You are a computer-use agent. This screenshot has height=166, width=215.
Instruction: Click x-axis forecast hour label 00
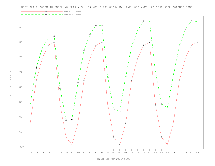(x=30, y=152)
